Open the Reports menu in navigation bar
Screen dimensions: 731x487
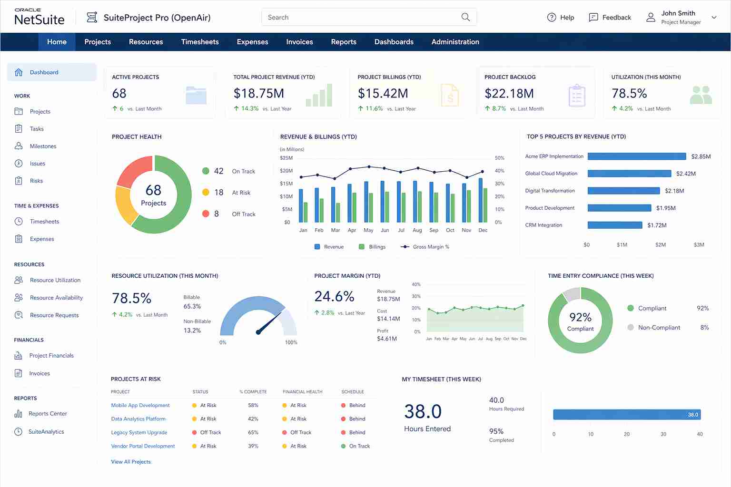pyautogui.click(x=344, y=42)
